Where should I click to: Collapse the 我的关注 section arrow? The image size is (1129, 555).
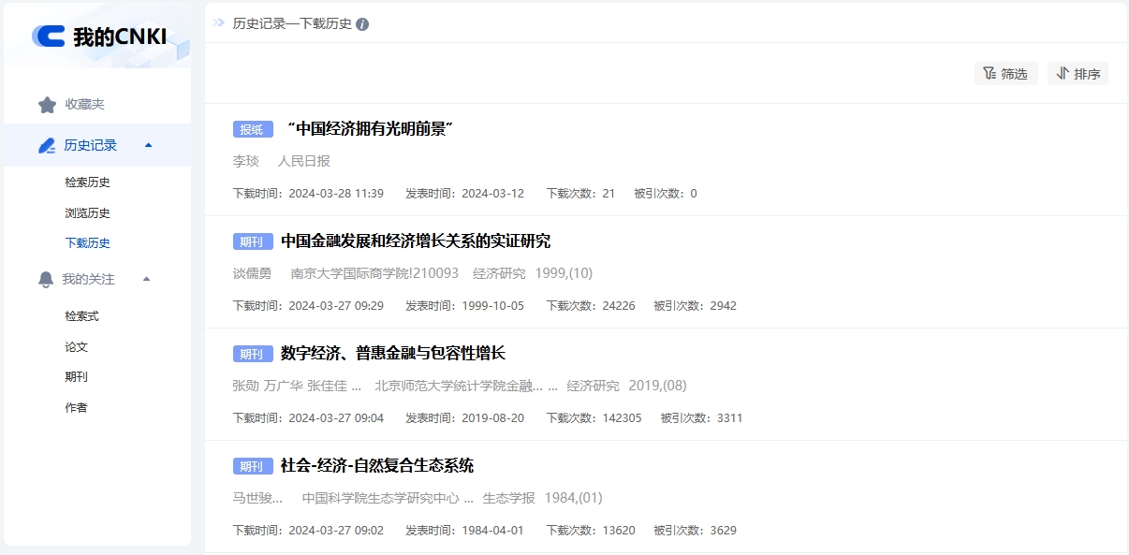pos(146,279)
